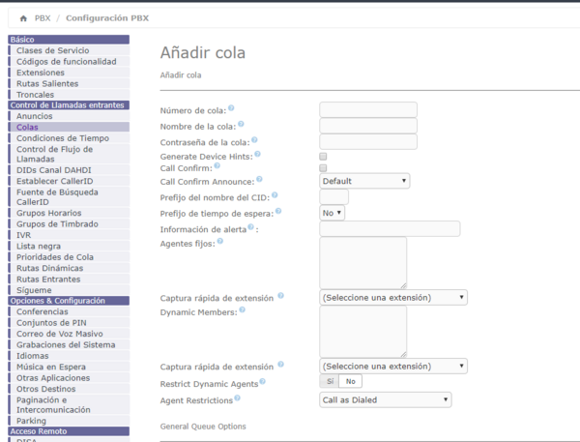Open the Call Confirm Announce dropdown
The width and height of the screenshot is (580, 442).
pyautogui.click(x=364, y=181)
